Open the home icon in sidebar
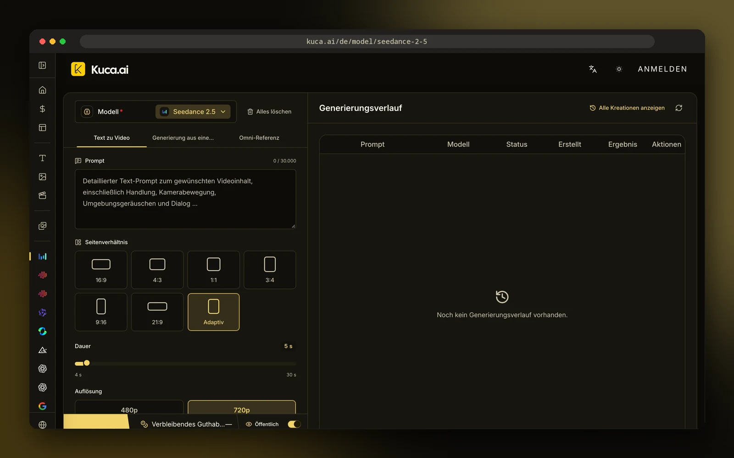Viewport: 734px width, 458px height. [x=42, y=90]
